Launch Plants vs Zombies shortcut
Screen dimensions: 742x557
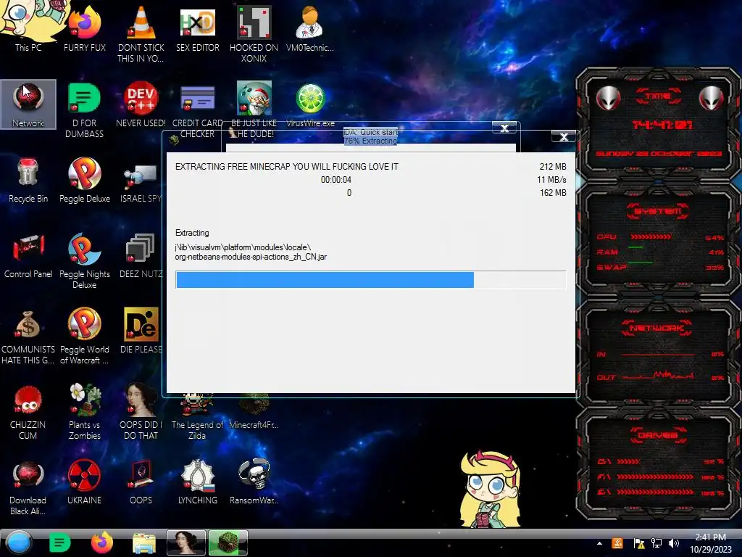pyautogui.click(x=84, y=411)
